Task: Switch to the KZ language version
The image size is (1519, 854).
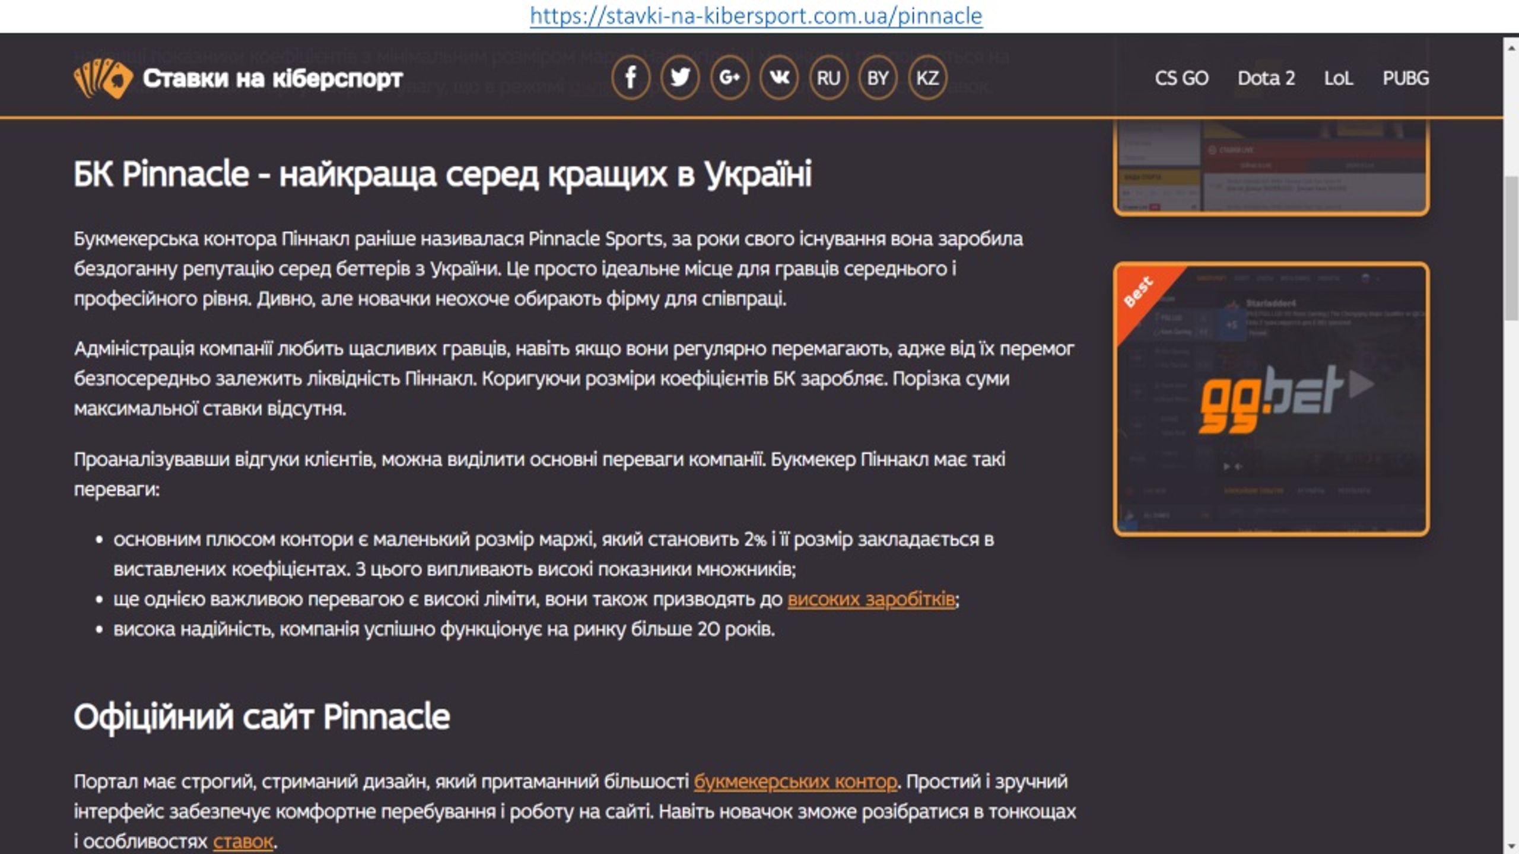Action: coord(927,78)
